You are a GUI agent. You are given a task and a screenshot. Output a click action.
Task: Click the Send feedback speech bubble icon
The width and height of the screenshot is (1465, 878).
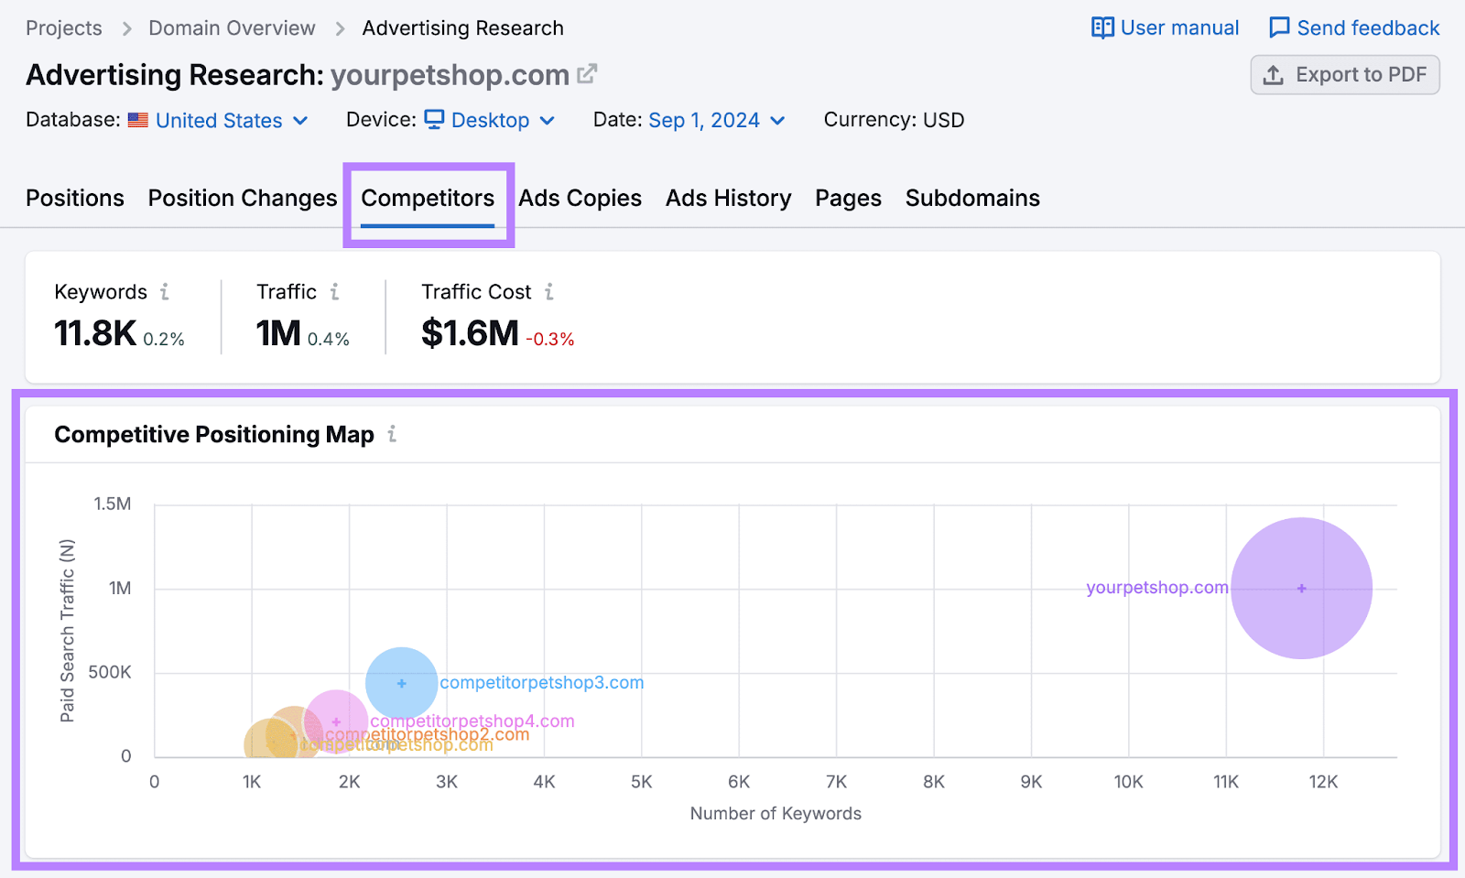click(1278, 27)
